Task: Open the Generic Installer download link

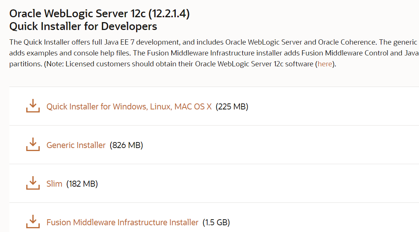Action: click(76, 145)
